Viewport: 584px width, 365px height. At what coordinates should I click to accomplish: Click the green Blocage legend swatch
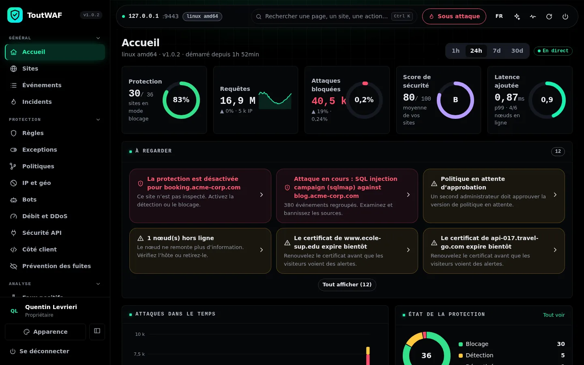pos(461,344)
